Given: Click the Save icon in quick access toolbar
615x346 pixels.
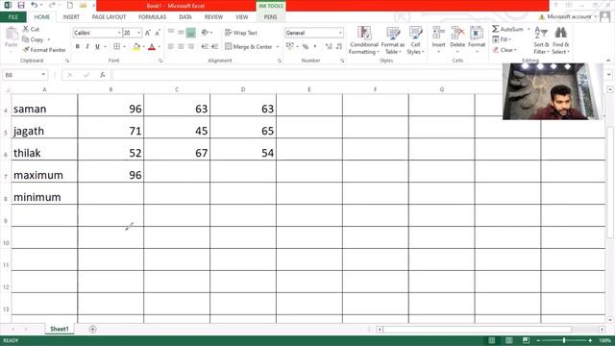Looking at the screenshot, I should (x=21, y=5).
